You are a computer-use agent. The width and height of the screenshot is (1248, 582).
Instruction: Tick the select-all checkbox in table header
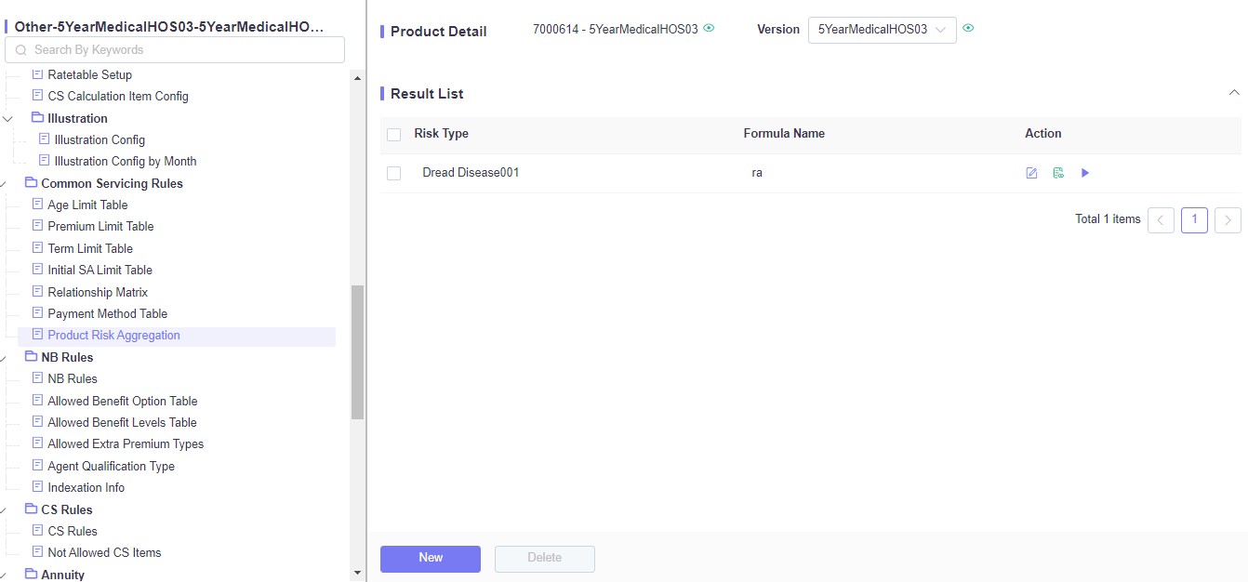[394, 135]
